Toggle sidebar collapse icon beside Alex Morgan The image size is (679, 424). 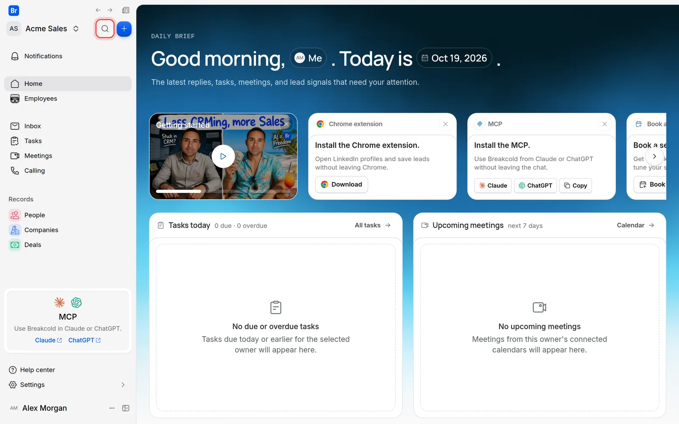click(x=126, y=408)
